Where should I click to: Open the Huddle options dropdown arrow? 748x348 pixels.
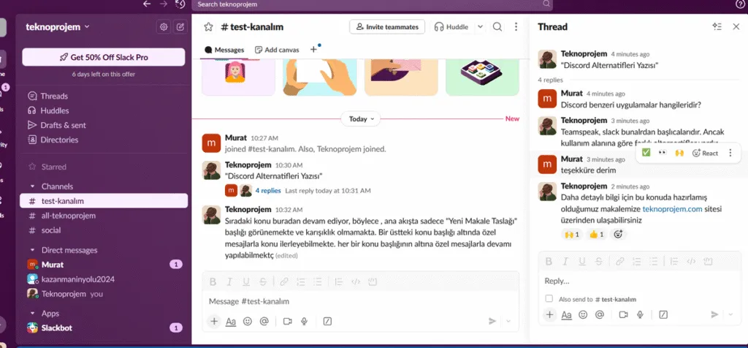(x=480, y=27)
